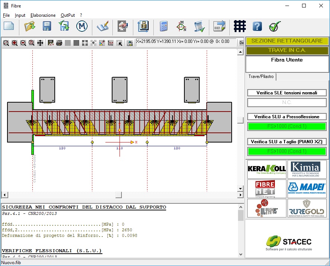Open the M-N interaction diagram icon

(x=181, y=26)
